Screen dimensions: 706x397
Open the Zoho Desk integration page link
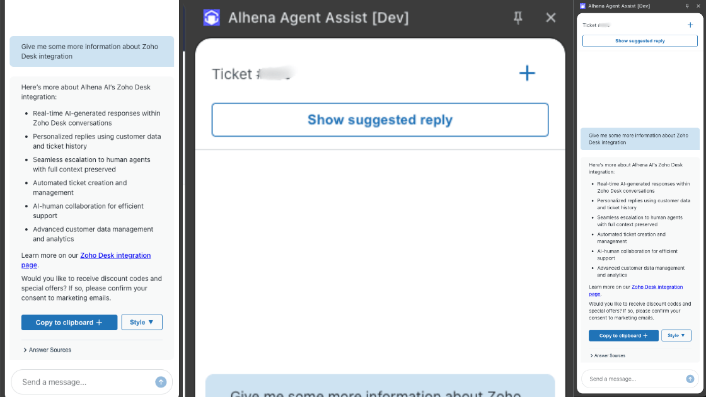(x=115, y=255)
